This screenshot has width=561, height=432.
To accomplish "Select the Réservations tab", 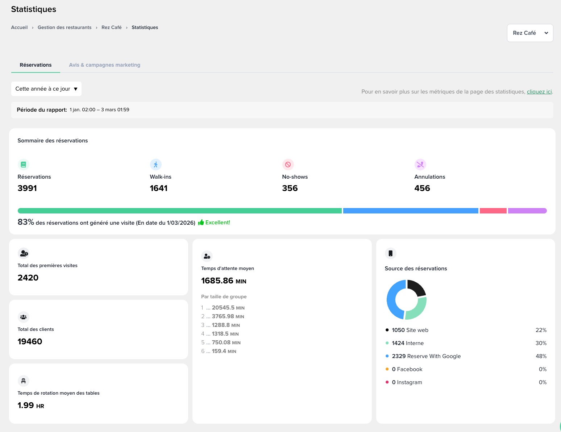I will (x=36, y=65).
